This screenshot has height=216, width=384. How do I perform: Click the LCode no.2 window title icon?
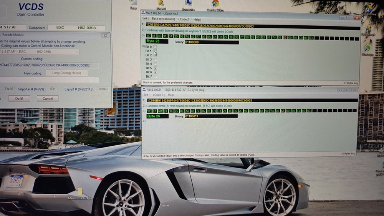(143, 12)
